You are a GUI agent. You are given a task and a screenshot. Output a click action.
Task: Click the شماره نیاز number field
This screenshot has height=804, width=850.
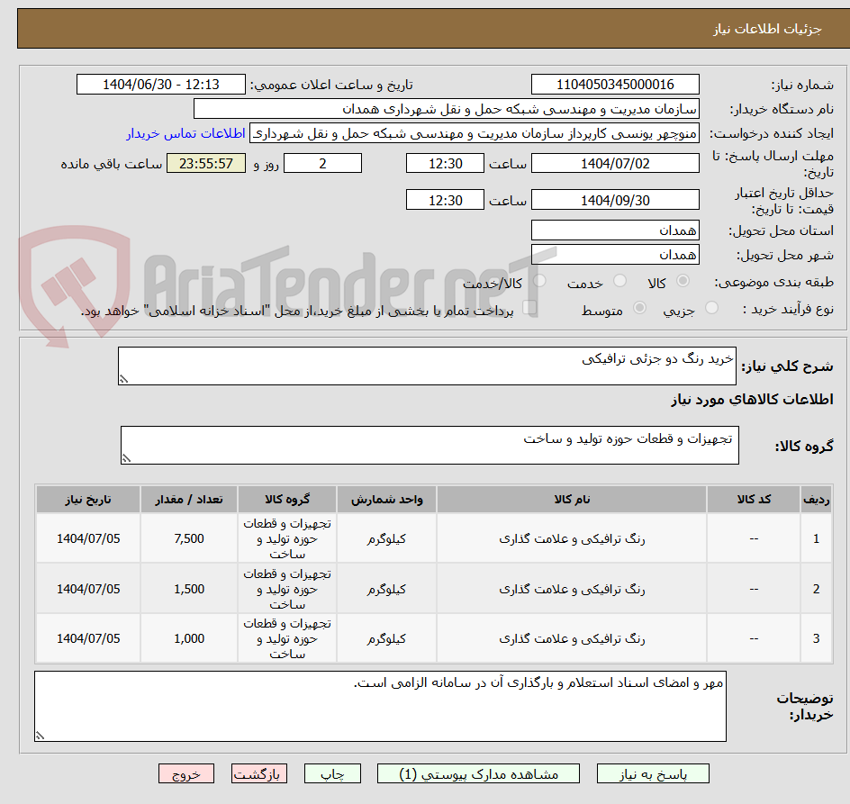pyautogui.click(x=615, y=84)
